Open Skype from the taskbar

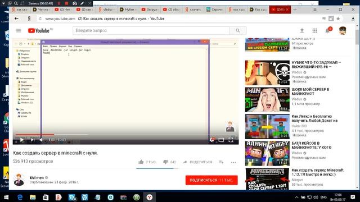click(x=72, y=197)
